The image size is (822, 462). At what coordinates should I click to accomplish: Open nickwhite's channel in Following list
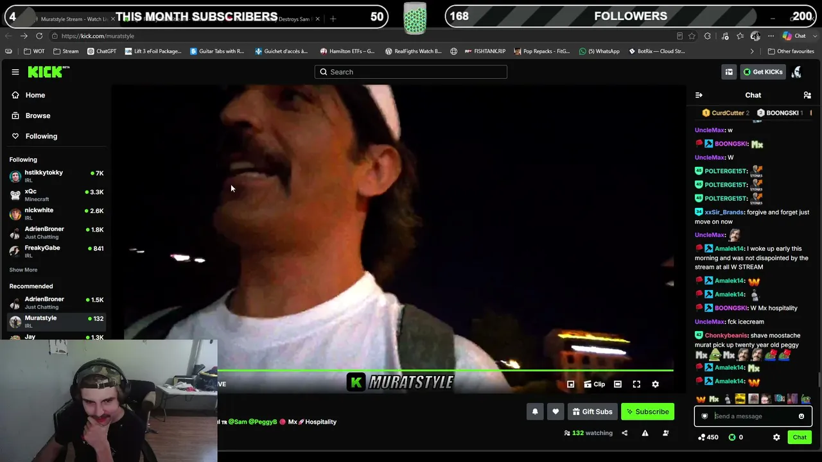pyautogui.click(x=57, y=213)
